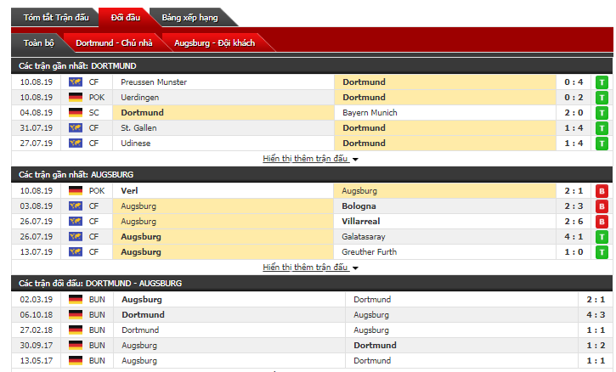Click the header Các trận gần nhất: DORTMUND
This screenshot has height=372, width=616.
pyautogui.click(x=77, y=66)
